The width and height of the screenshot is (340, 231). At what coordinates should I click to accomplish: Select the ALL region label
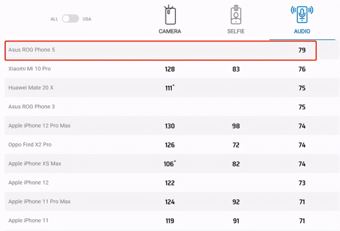click(54, 19)
